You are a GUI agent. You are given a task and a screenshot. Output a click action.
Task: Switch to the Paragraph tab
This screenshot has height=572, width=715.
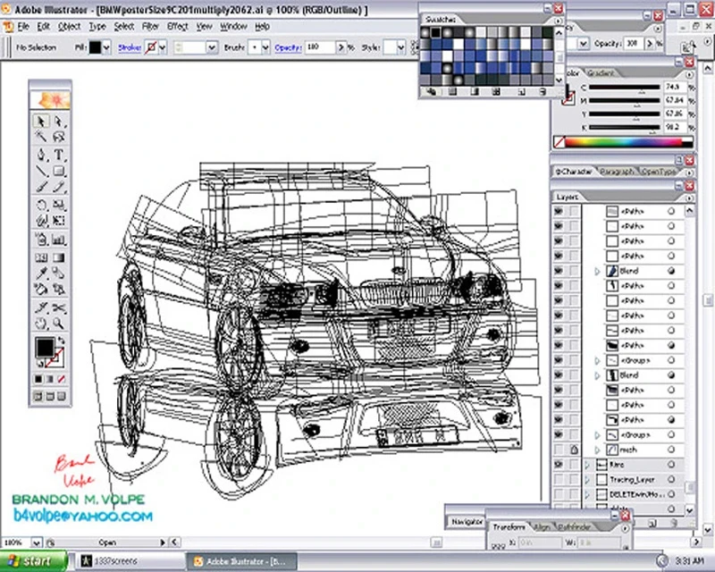[618, 172]
